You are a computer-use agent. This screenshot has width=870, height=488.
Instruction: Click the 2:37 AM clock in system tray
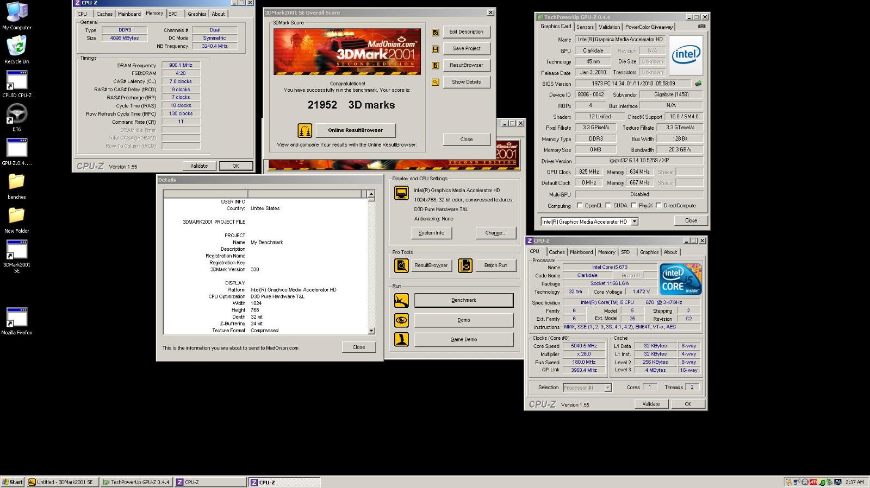coord(854,482)
